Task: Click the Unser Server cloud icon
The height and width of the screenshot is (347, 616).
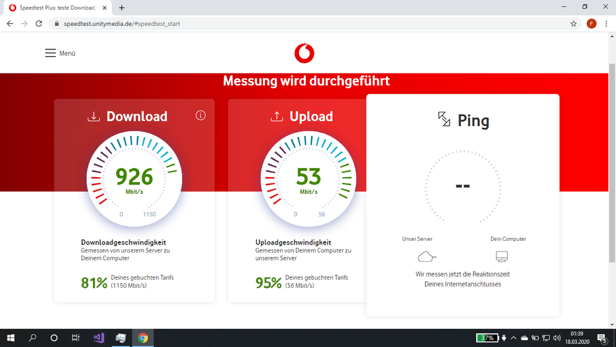Action: tap(427, 257)
